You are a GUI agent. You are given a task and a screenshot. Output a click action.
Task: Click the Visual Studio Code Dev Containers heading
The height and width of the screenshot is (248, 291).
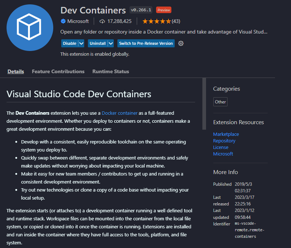[x=79, y=94]
